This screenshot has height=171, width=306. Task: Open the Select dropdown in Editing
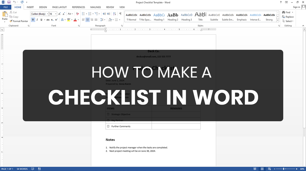coord(288,21)
